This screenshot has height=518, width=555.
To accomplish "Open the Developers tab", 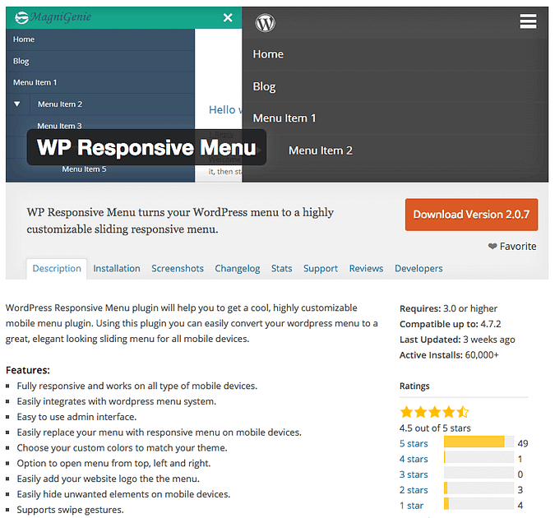I will coord(419,268).
